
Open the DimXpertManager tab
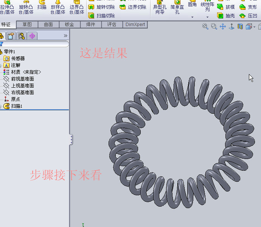click(x=32, y=36)
